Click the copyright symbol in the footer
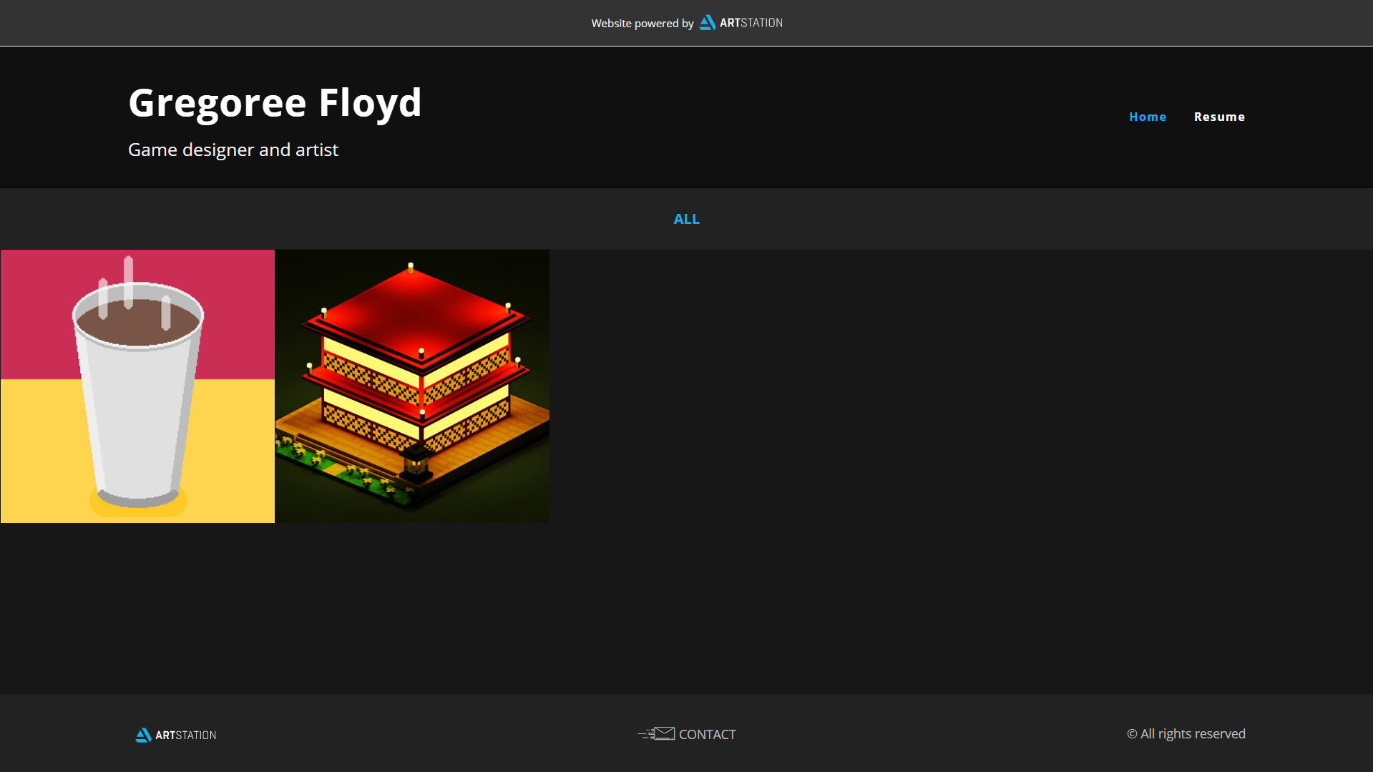Viewport: 1373px width, 772px height. click(x=1132, y=734)
